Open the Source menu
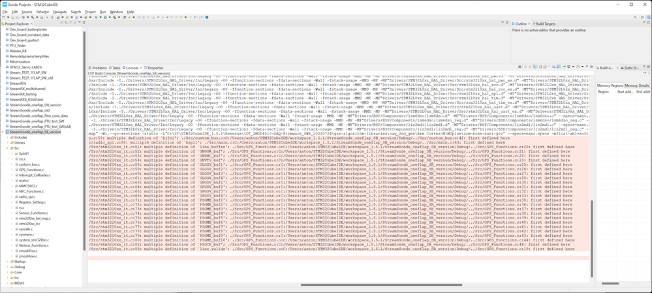 (x=27, y=12)
